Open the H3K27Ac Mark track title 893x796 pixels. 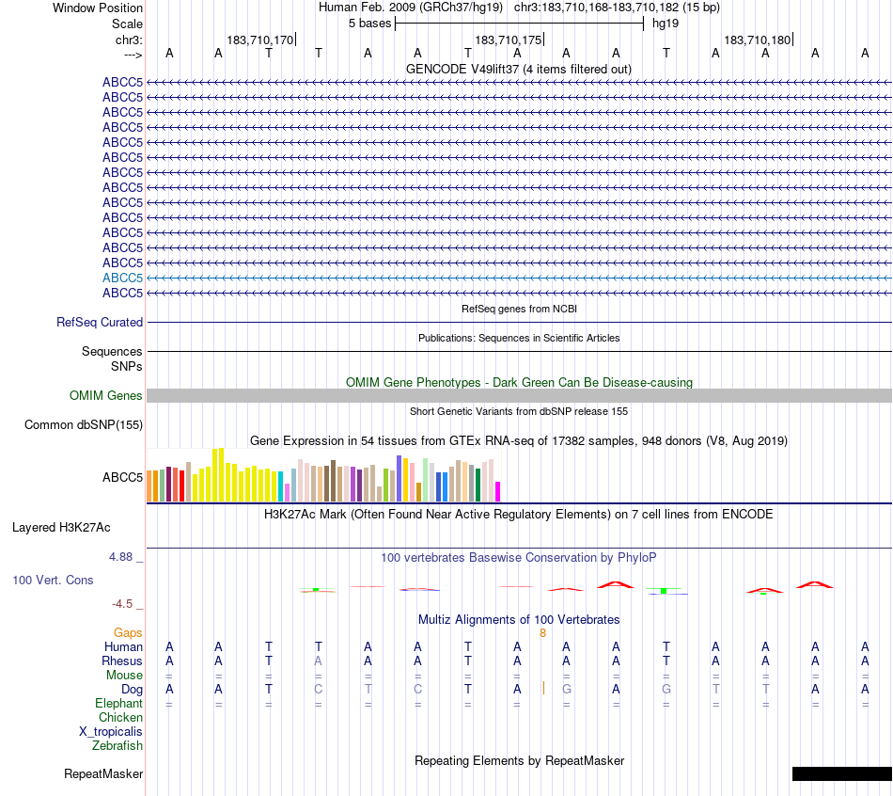point(519,514)
